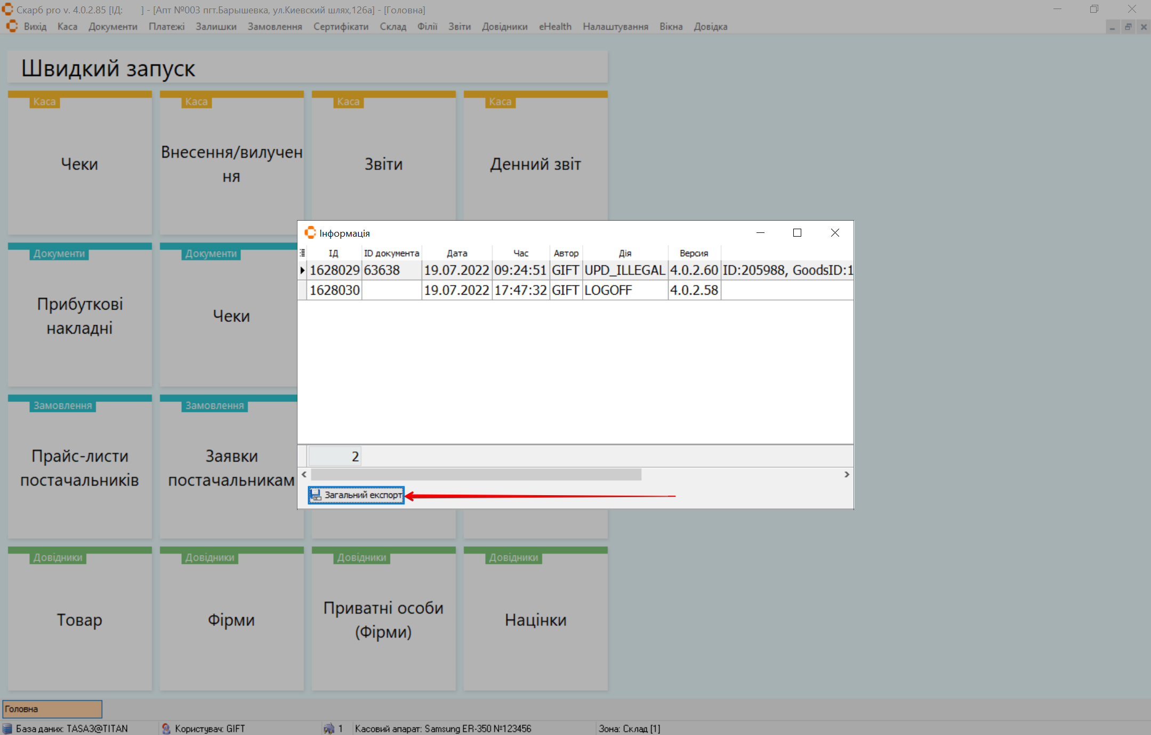Open the Документи menu
The height and width of the screenshot is (735, 1151).
112,27
